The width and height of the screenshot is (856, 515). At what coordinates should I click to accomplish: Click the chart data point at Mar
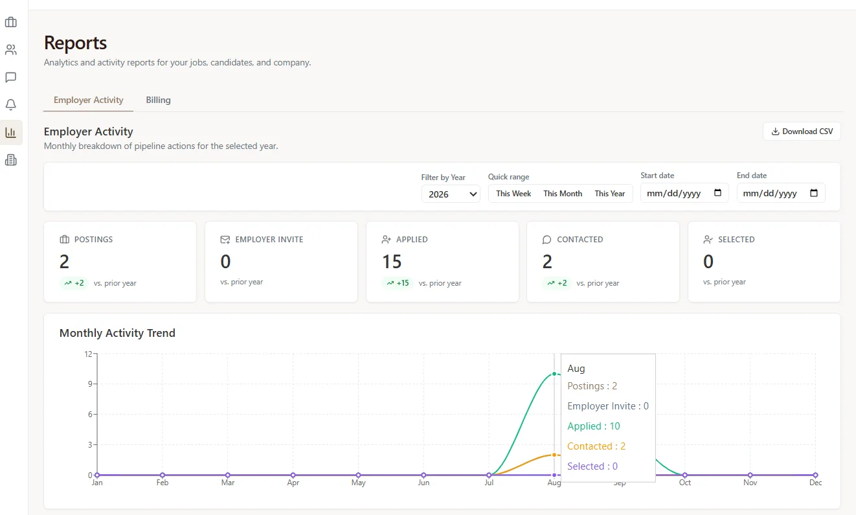(x=228, y=475)
